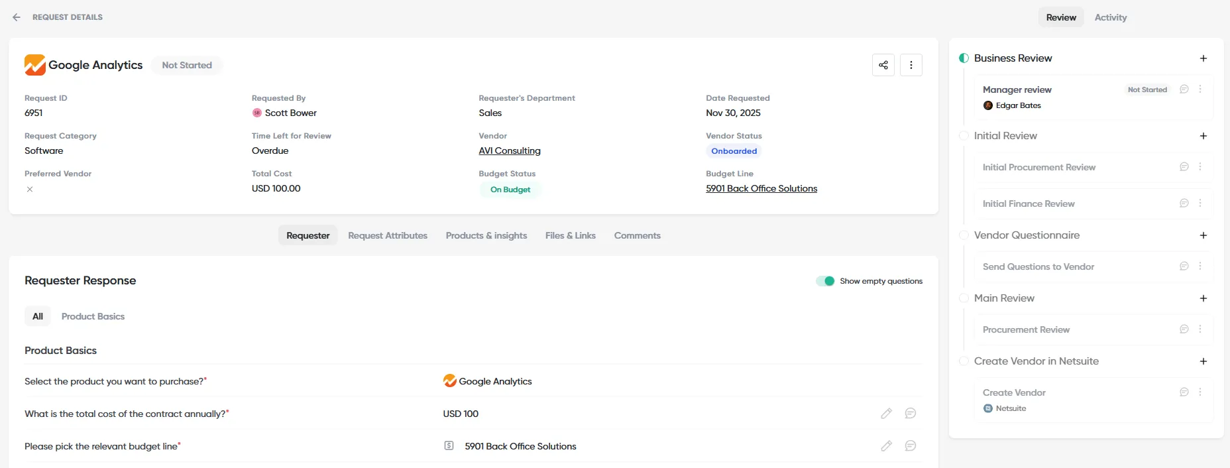Select the All filter tab
This screenshot has width=1230, height=468.
(x=38, y=316)
